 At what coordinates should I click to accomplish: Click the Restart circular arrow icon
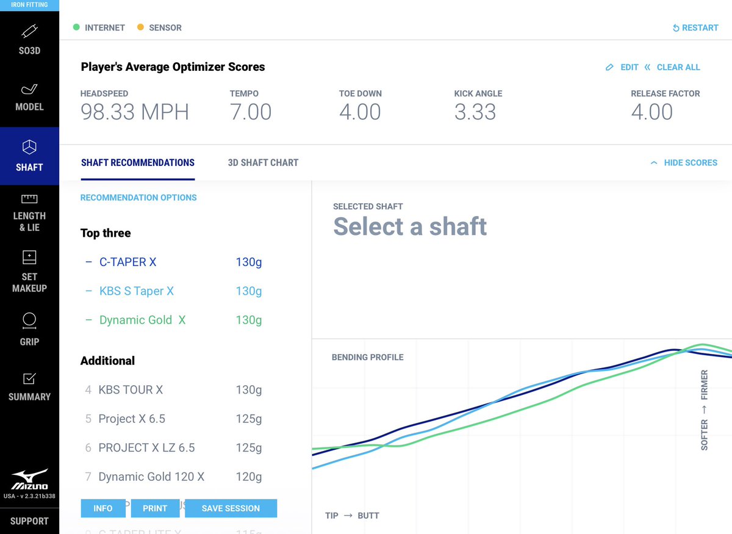[x=676, y=28]
